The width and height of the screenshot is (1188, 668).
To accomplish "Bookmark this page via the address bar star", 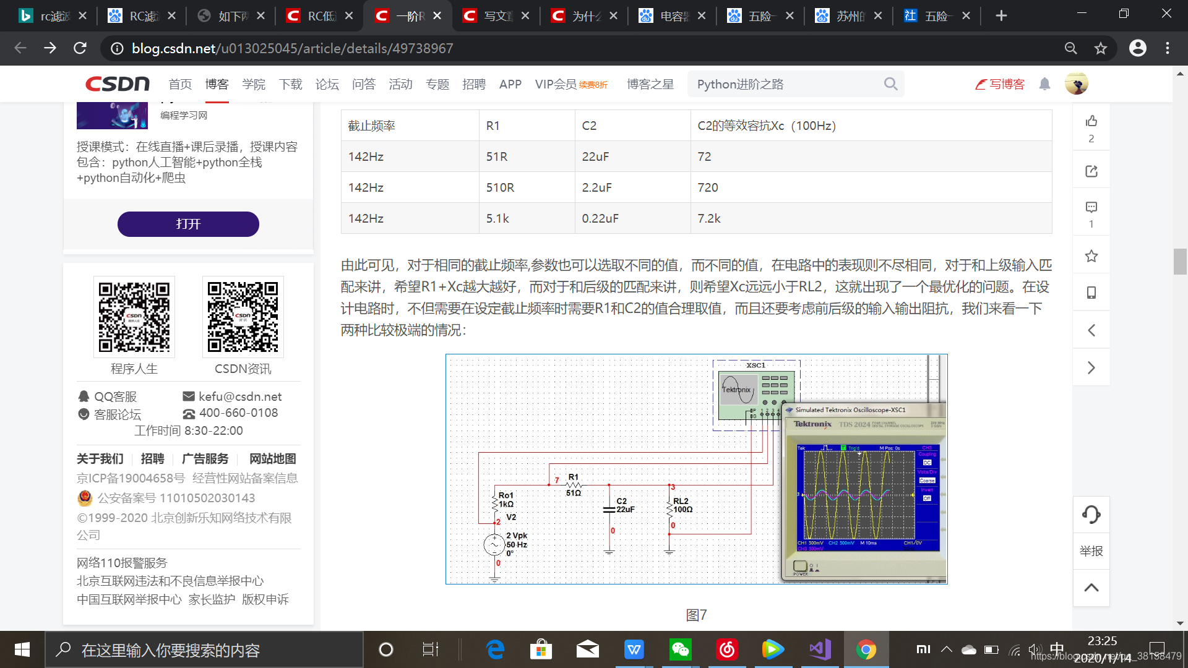I will point(1101,48).
